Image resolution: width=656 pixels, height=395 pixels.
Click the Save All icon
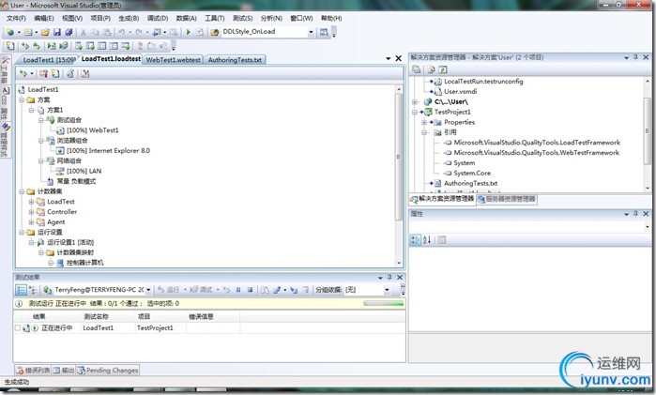tap(69, 32)
